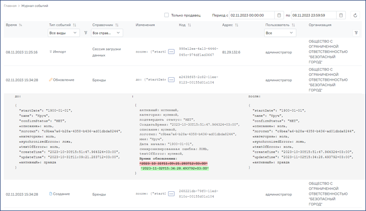Image resolution: width=366 pixels, height=211 pixels.
Task: Click 'Журнал событий' breadcrumb item
Action: click(x=36, y=6)
